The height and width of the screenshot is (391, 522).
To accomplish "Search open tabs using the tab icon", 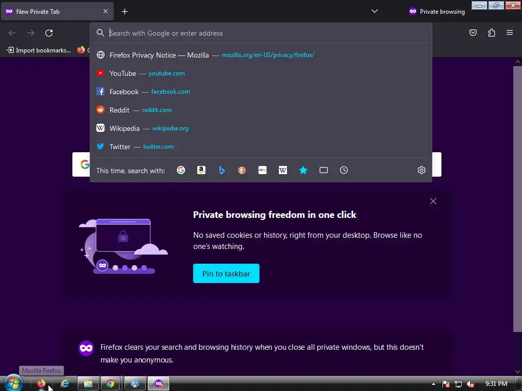I will tap(324, 170).
